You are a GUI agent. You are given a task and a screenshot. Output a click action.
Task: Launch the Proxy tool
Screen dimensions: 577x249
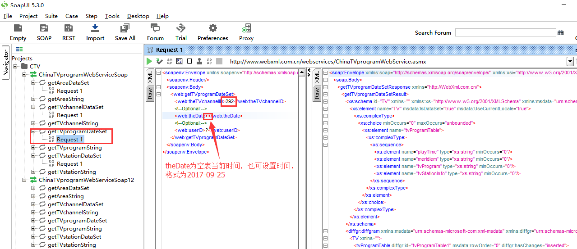[x=246, y=32]
